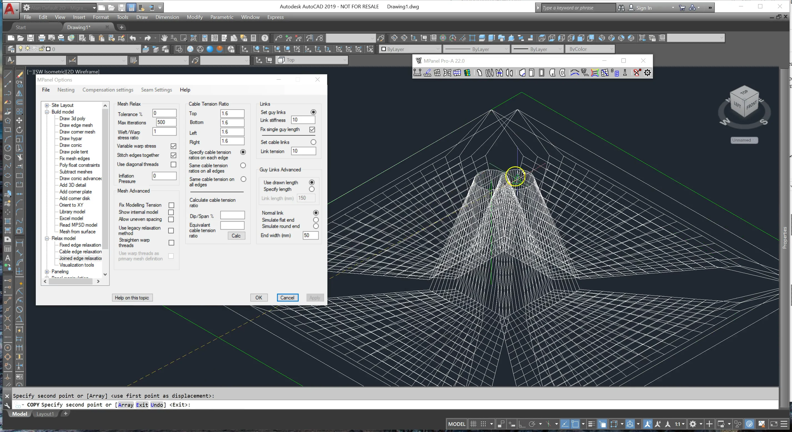The width and height of the screenshot is (792, 432).
Task: Click the Calc button
Action: click(x=236, y=236)
